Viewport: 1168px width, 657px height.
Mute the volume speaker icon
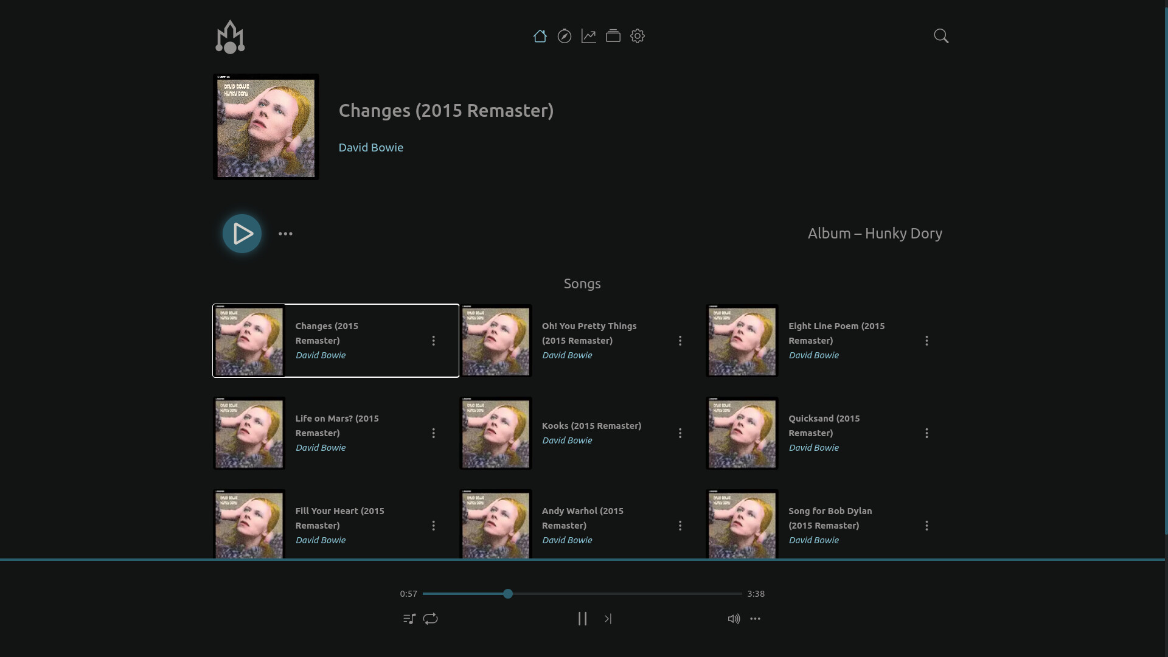734,619
